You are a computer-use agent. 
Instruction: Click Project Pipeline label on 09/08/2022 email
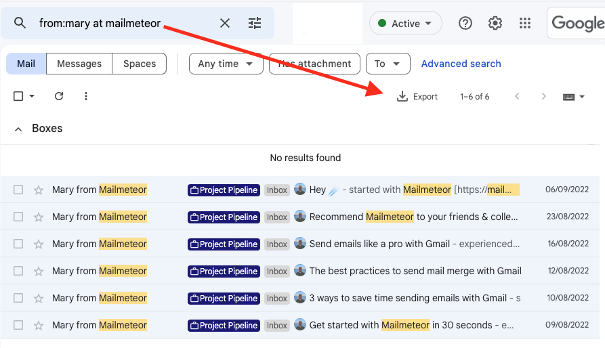224,325
